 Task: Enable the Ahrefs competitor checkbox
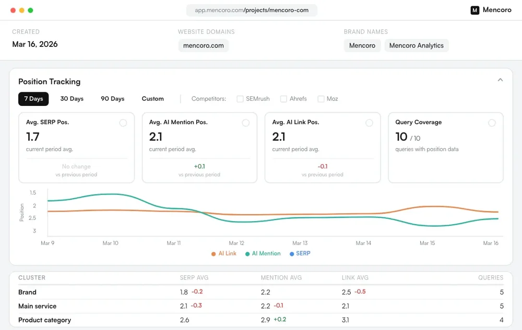click(283, 99)
